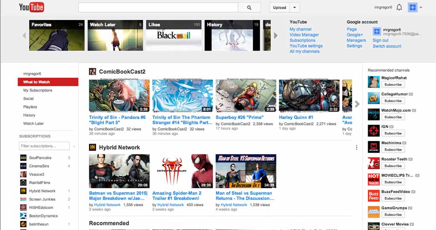Open Video Manager link
The width and height of the screenshot is (436, 230).
point(304,35)
